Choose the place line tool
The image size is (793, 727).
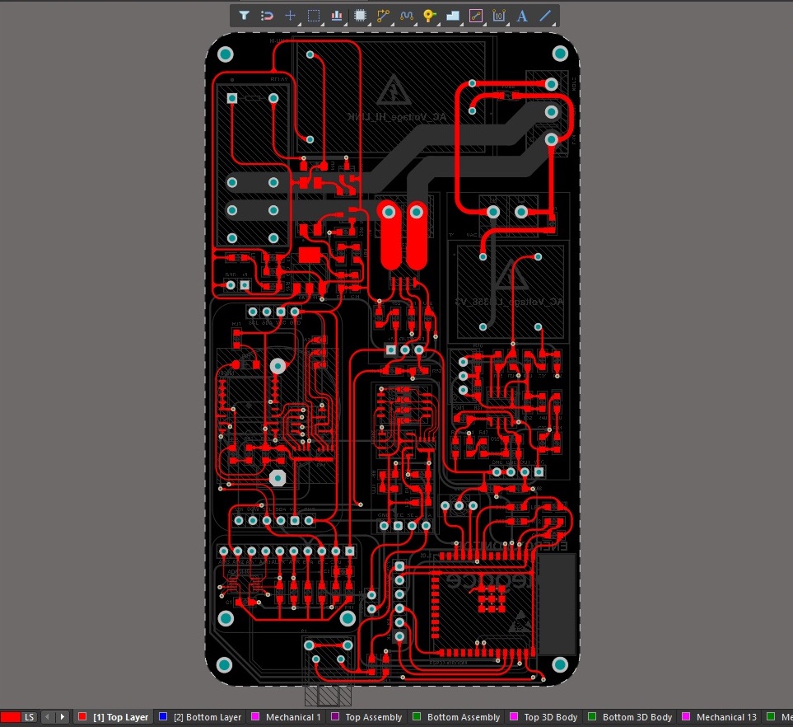(x=545, y=16)
